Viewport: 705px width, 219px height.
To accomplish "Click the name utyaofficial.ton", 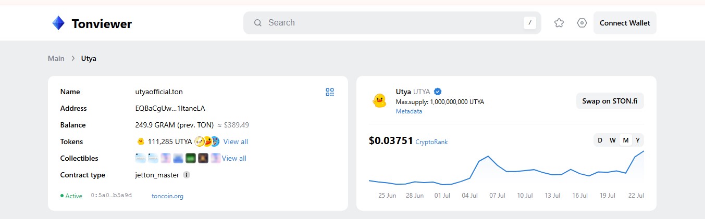I will tap(159, 92).
